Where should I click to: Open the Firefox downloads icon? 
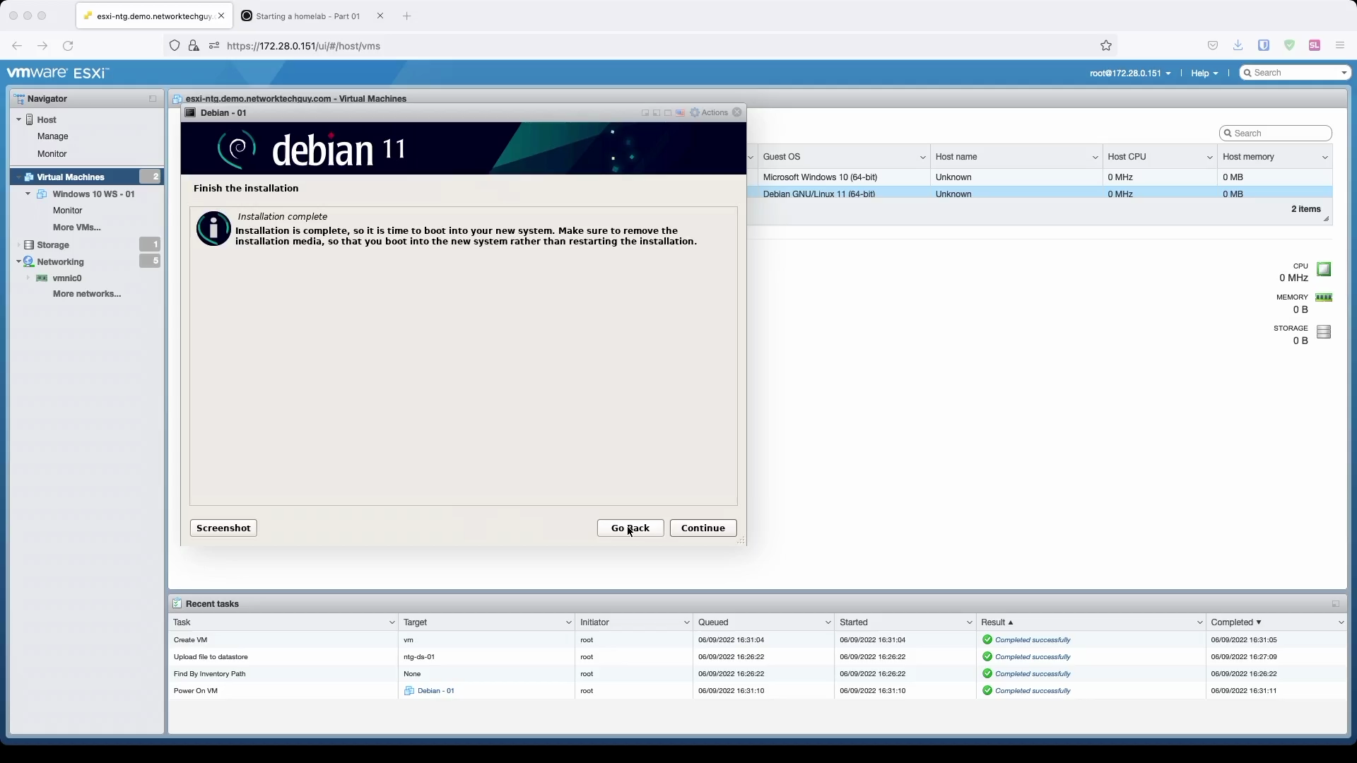pyautogui.click(x=1238, y=46)
